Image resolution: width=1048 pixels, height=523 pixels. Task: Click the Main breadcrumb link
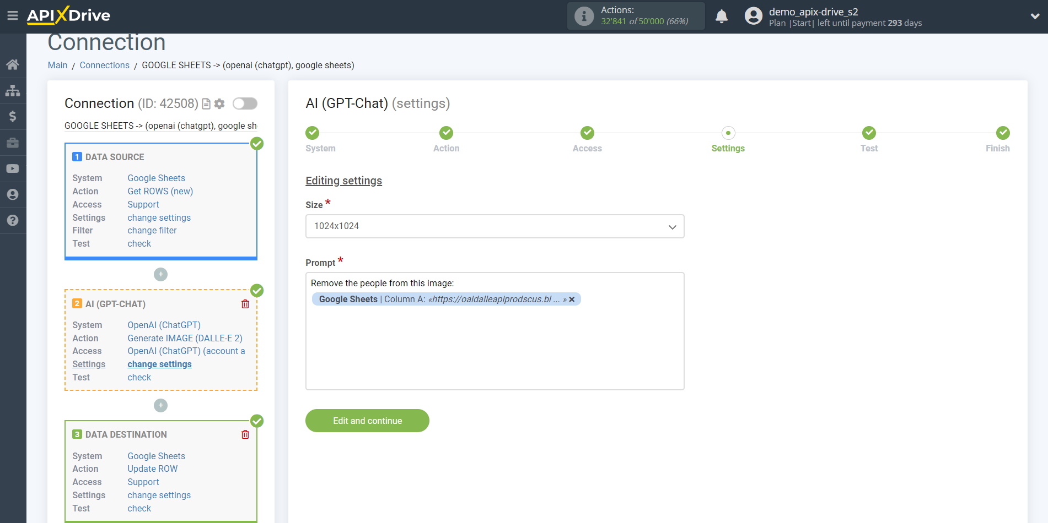[57, 65]
